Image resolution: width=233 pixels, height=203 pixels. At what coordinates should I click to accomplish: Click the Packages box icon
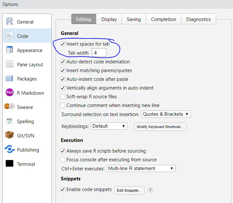(x=10, y=79)
